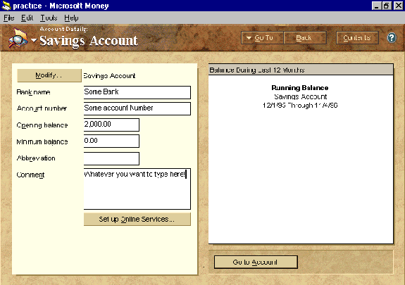Image resolution: width=405 pixels, height=285 pixels.
Task: Click the Money app icon in header
Action: click(18, 39)
